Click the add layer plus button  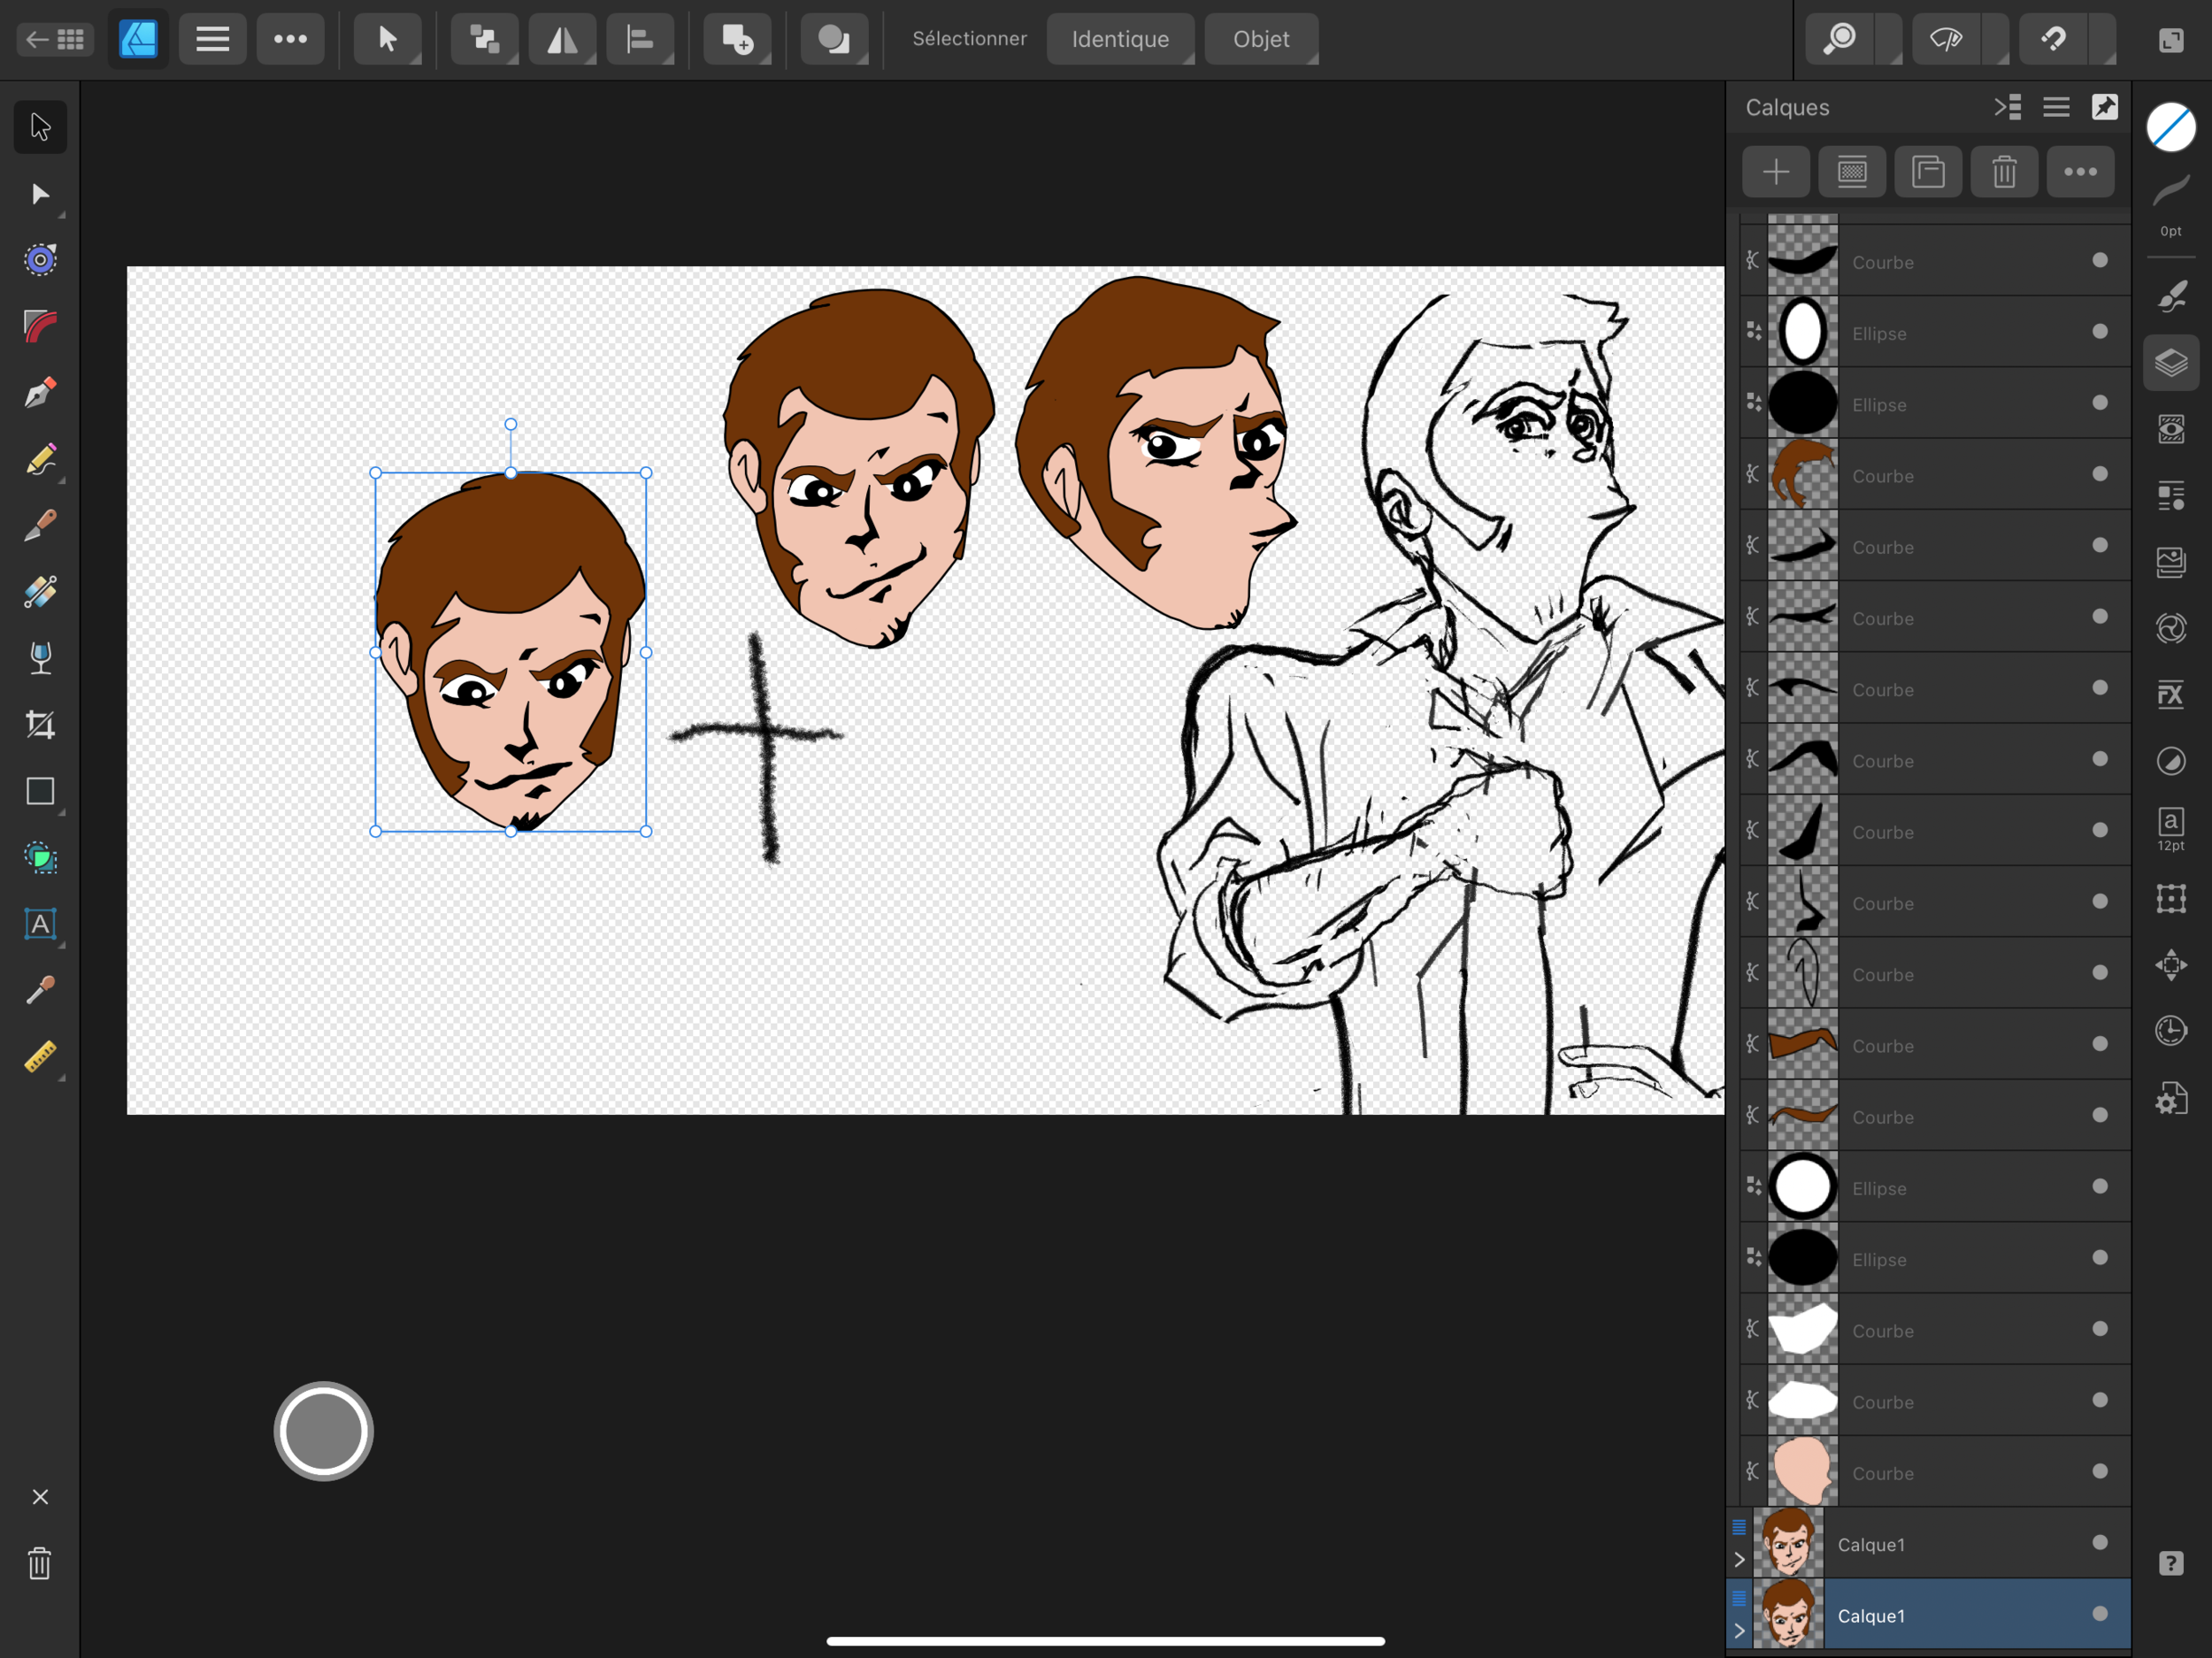click(1775, 172)
